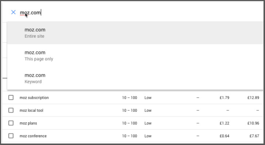This screenshot has width=265, height=145.
Task: Click the 10 – 100 volume for moz subscription
Action: click(130, 98)
